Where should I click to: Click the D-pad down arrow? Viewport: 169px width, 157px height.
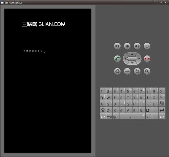pyautogui.click(x=132, y=63)
